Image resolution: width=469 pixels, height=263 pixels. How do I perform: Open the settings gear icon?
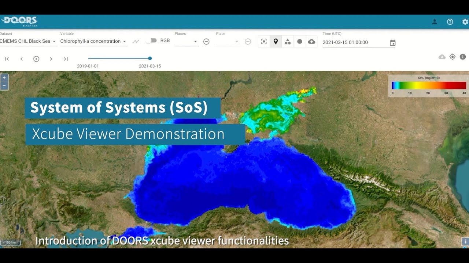coord(465,22)
